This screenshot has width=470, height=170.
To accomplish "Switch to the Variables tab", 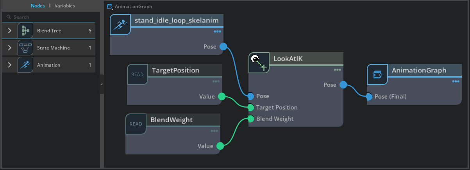I will click(x=65, y=6).
